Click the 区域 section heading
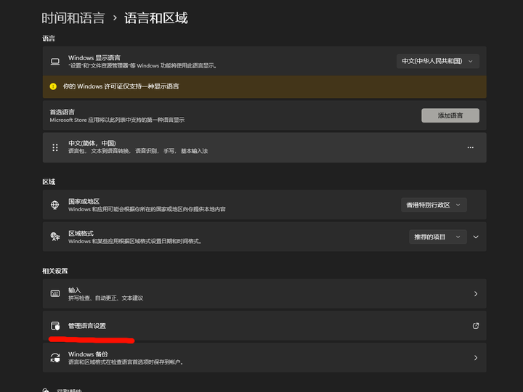 point(49,181)
